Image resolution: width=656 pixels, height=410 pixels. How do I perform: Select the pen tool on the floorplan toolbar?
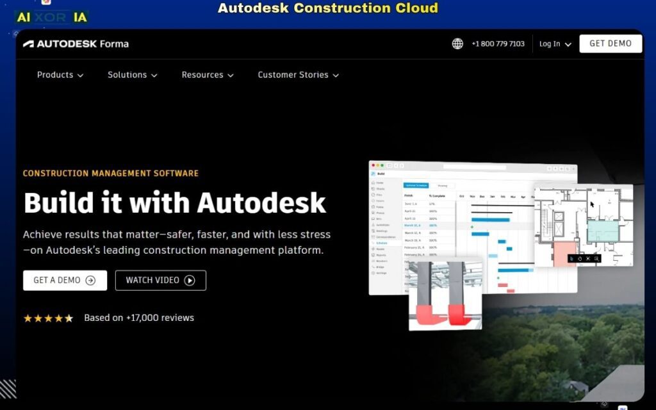coord(571,258)
